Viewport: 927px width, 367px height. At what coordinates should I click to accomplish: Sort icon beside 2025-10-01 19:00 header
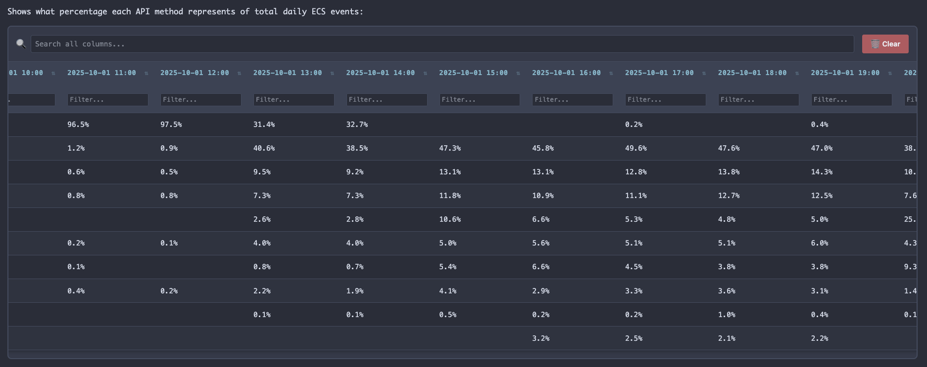click(x=890, y=73)
